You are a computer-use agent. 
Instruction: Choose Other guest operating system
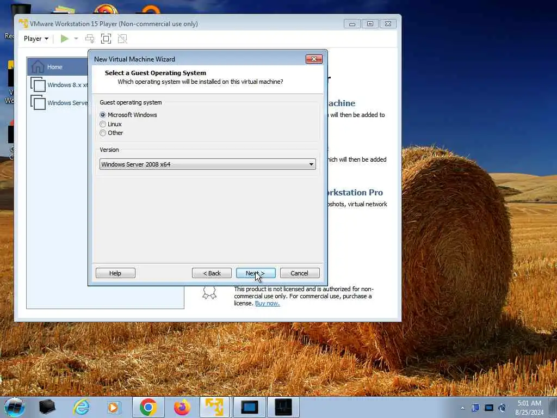click(x=103, y=133)
